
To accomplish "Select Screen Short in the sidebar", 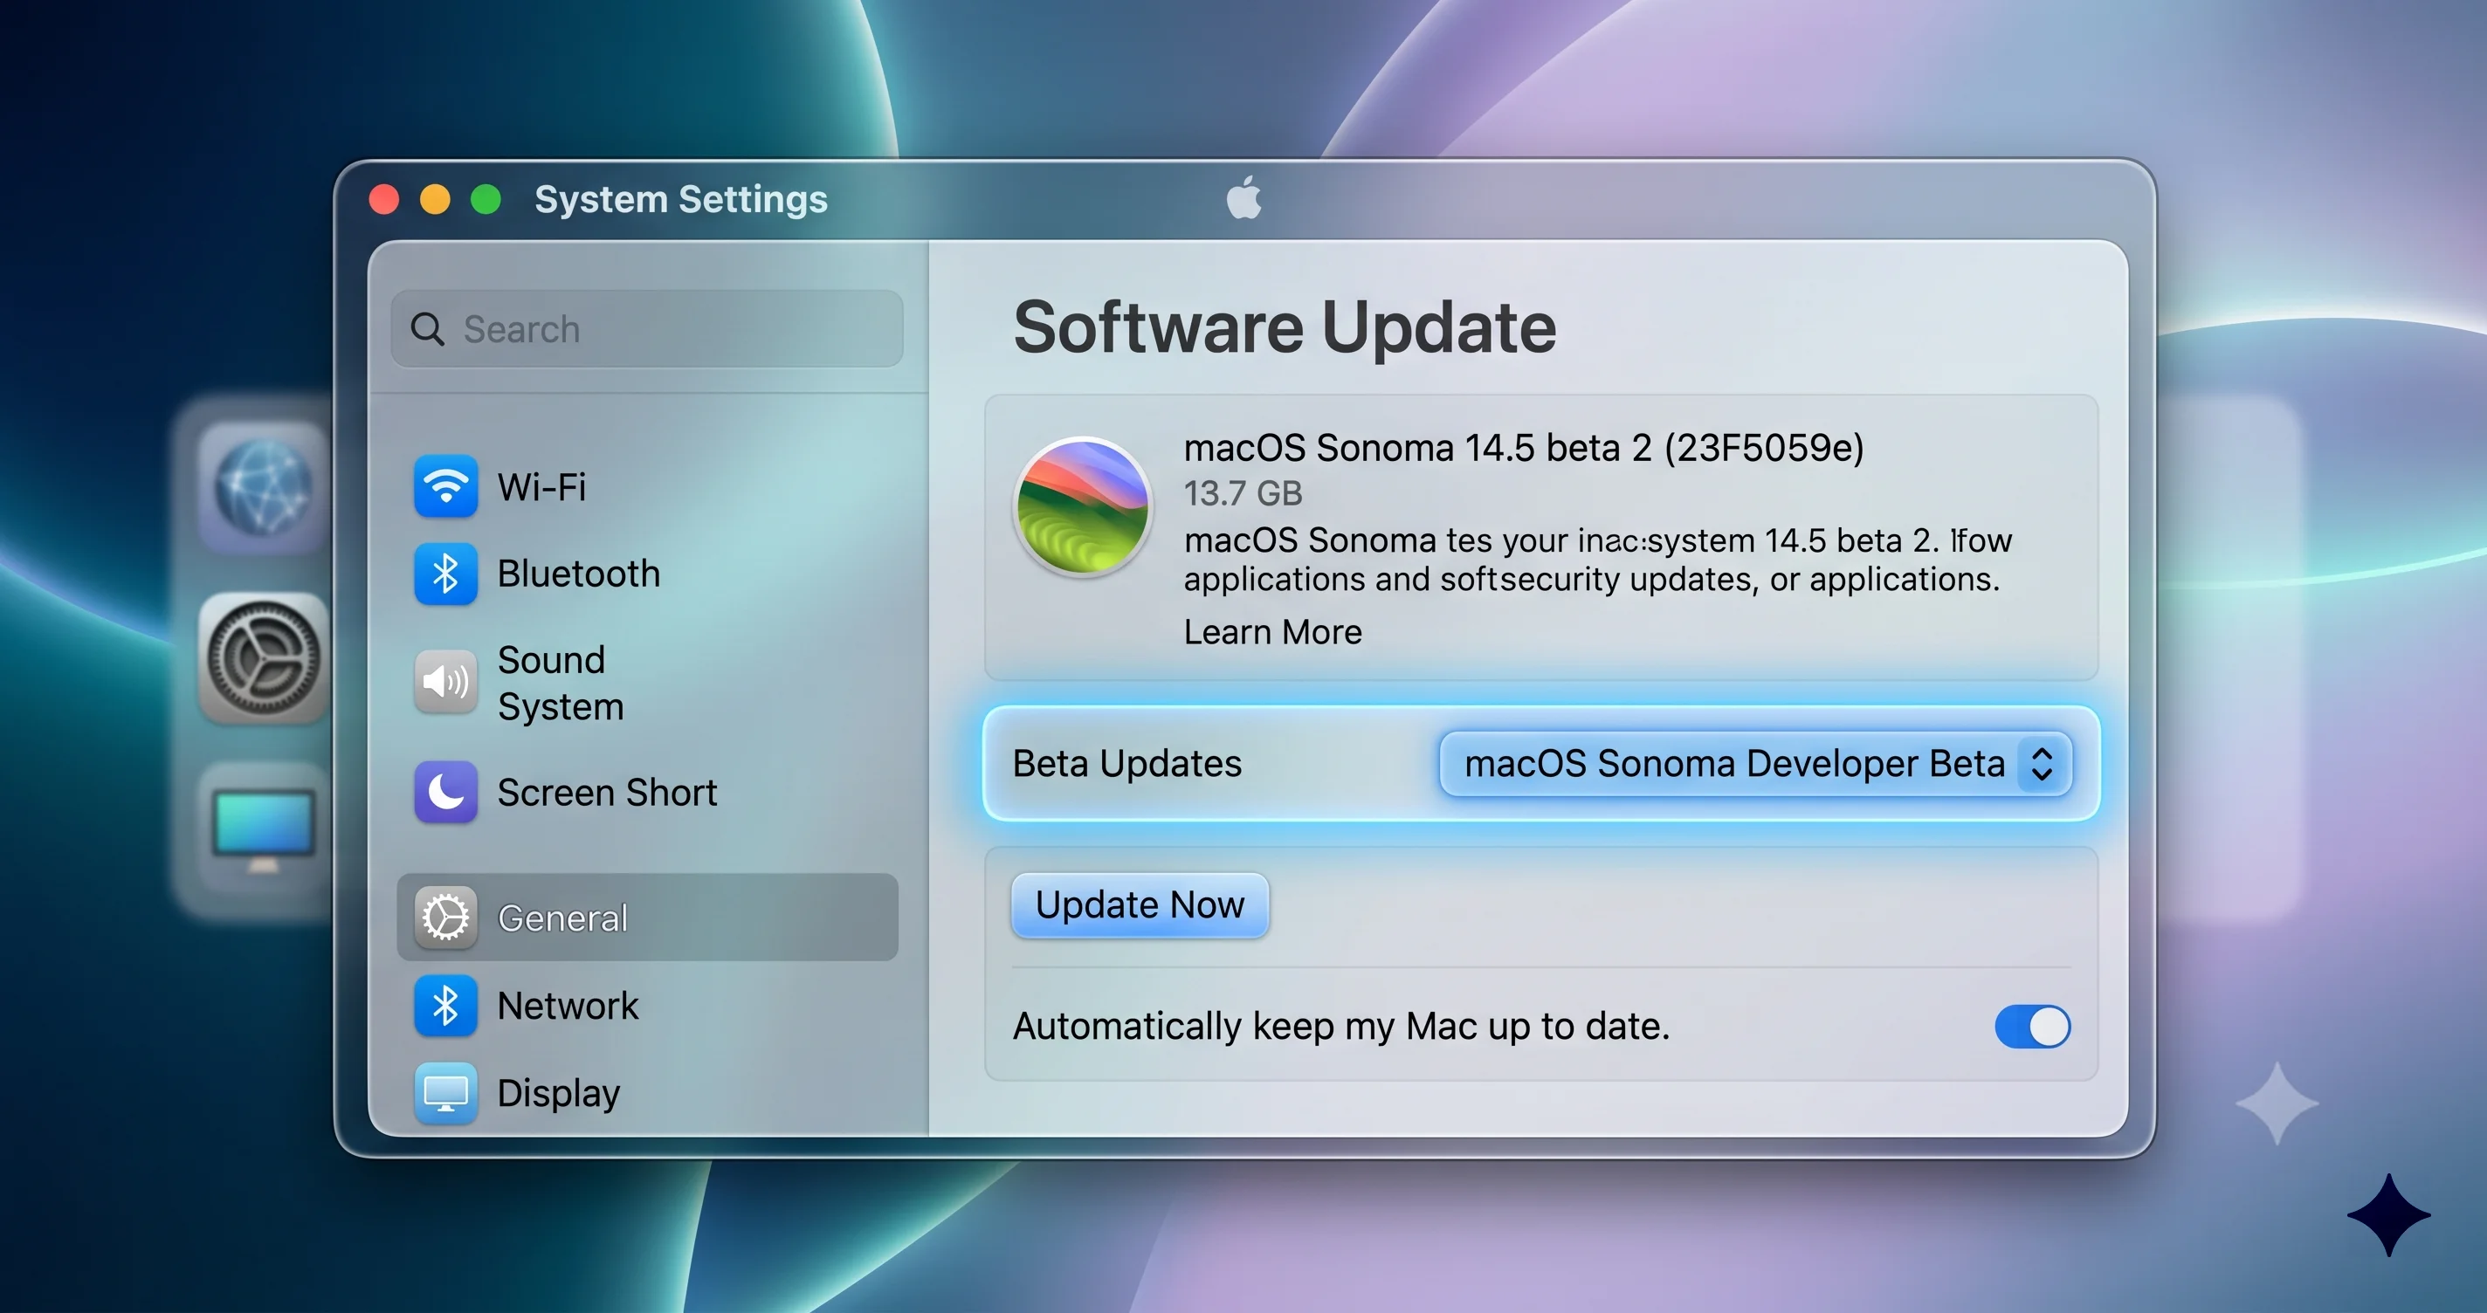I will (x=647, y=792).
